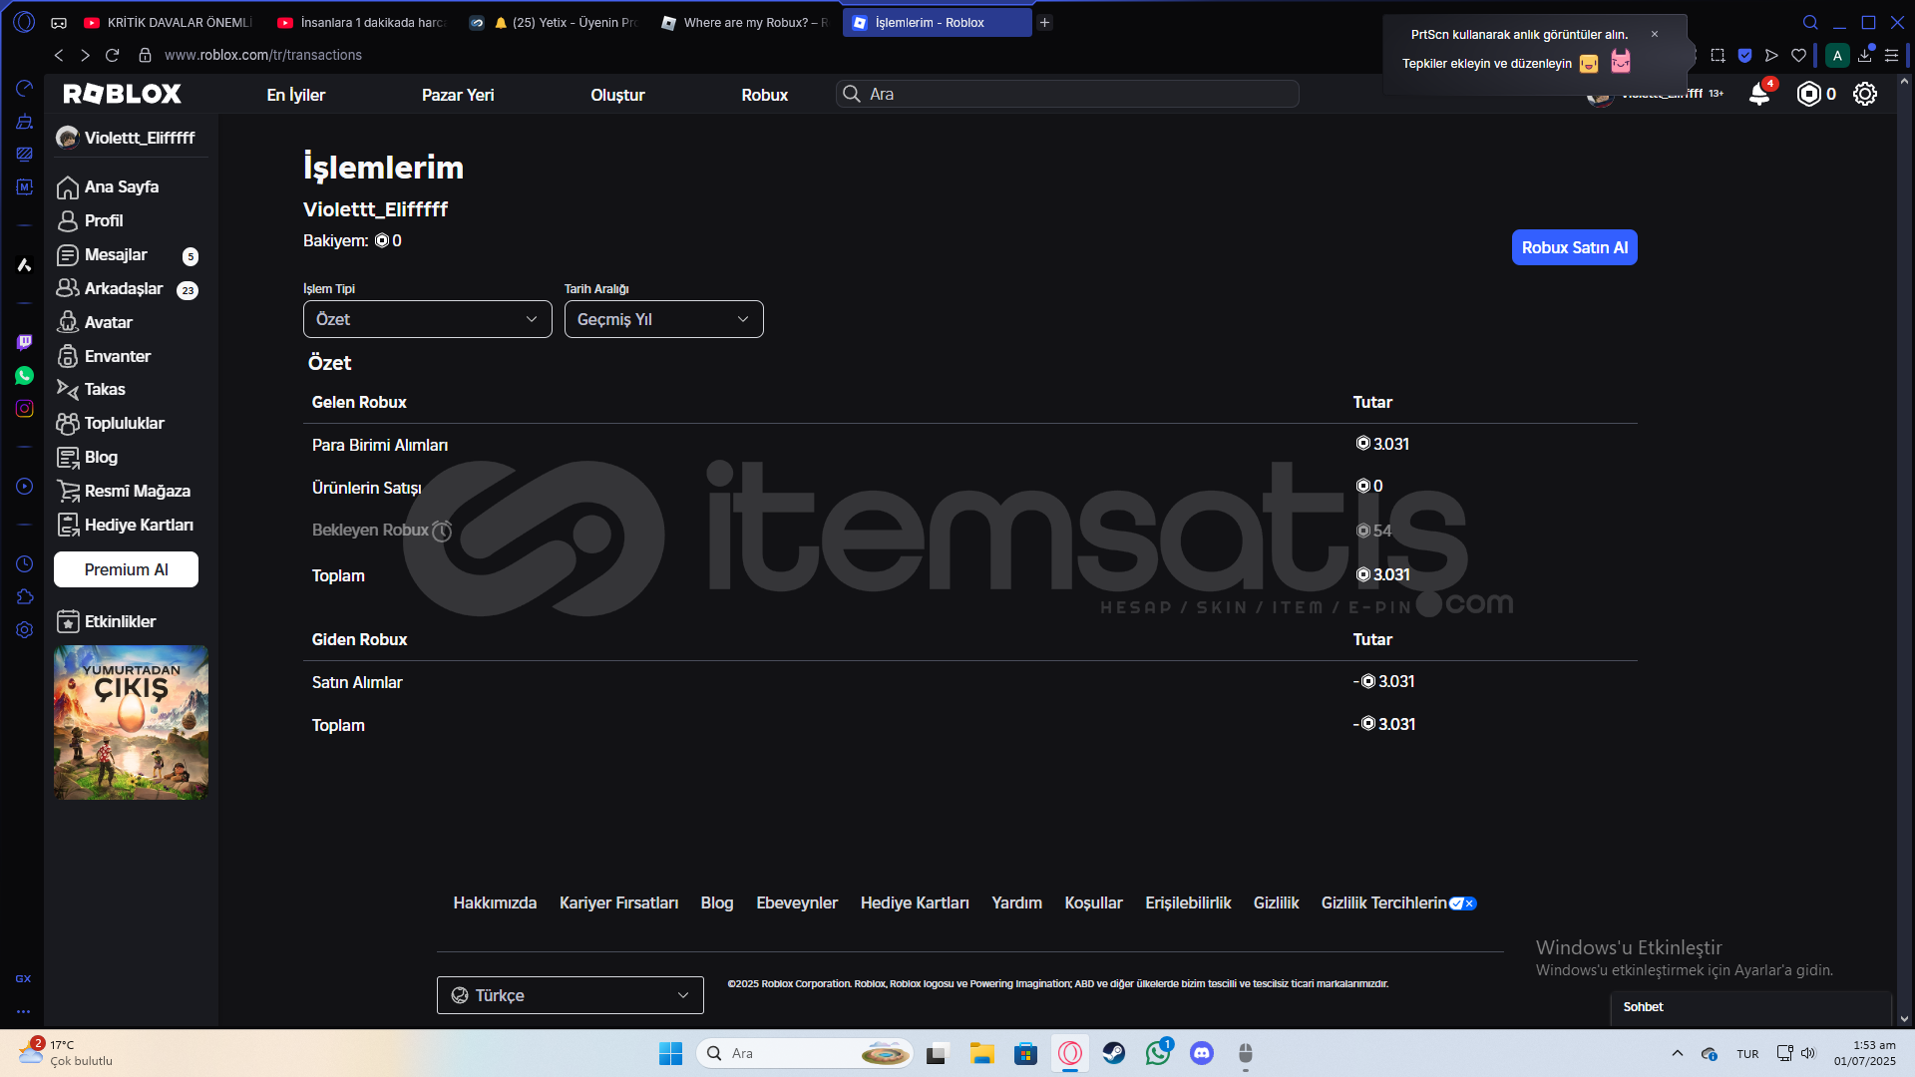The height and width of the screenshot is (1077, 1915).
Task: Click the Opera snapshot capture icon
Action: 1718,56
